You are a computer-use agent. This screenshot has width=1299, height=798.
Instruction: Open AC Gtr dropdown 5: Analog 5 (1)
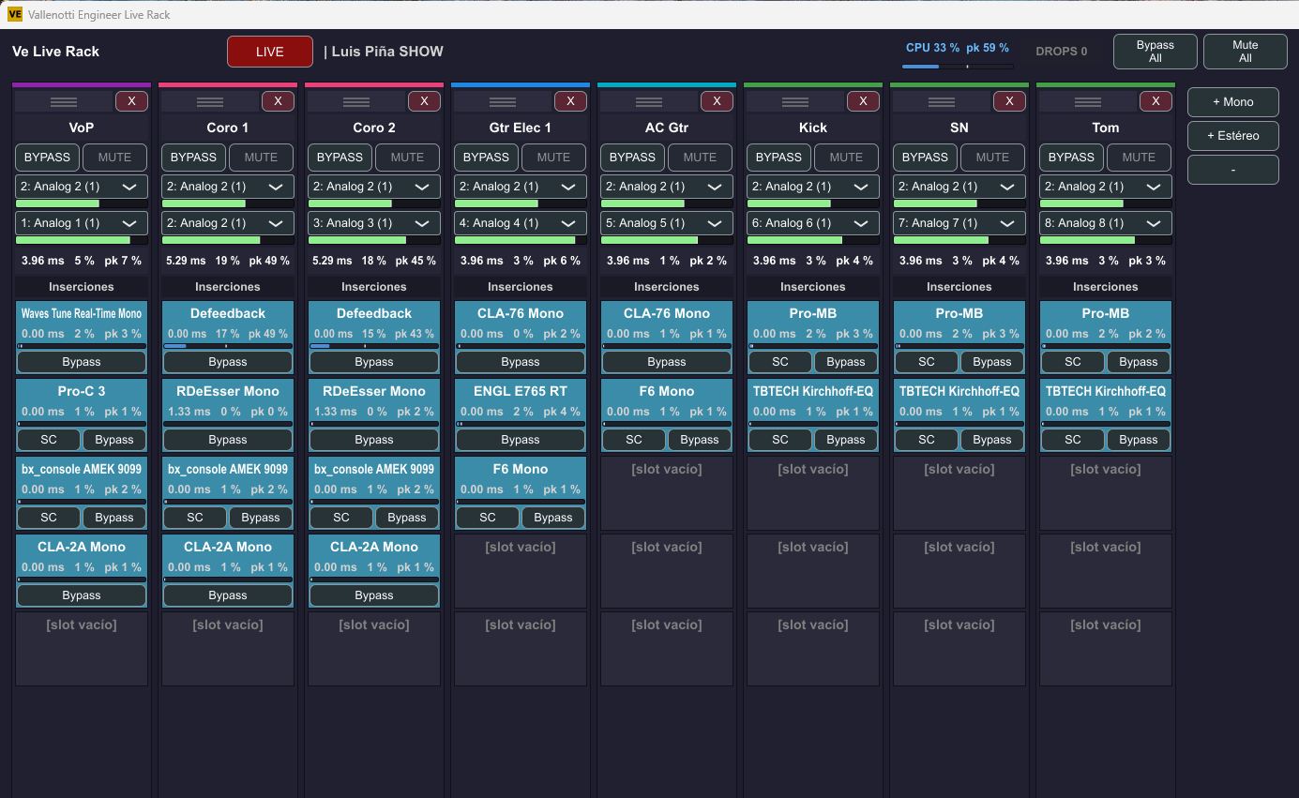pos(666,223)
